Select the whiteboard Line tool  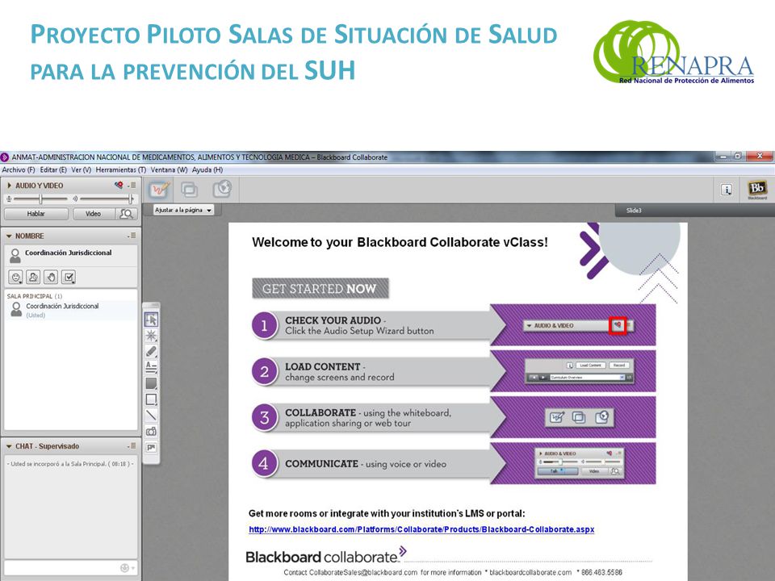[151, 415]
